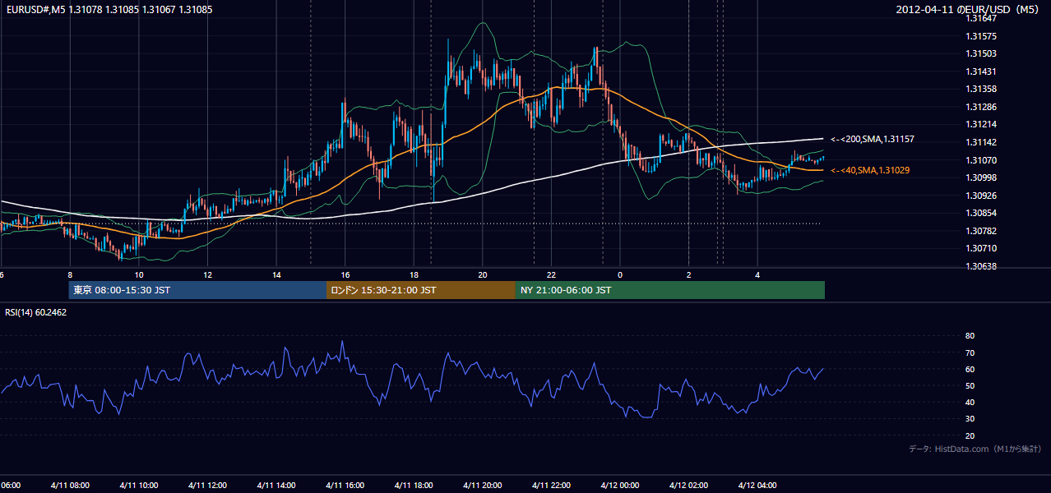This screenshot has height=493, width=1051.
Task: Click hour mark 0 under the price chart
Action: pos(620,275)
